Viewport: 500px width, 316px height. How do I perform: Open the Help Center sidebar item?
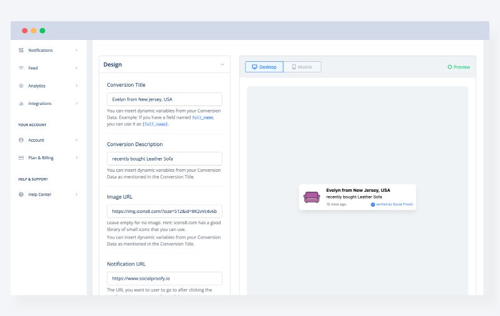pos(49,194)
